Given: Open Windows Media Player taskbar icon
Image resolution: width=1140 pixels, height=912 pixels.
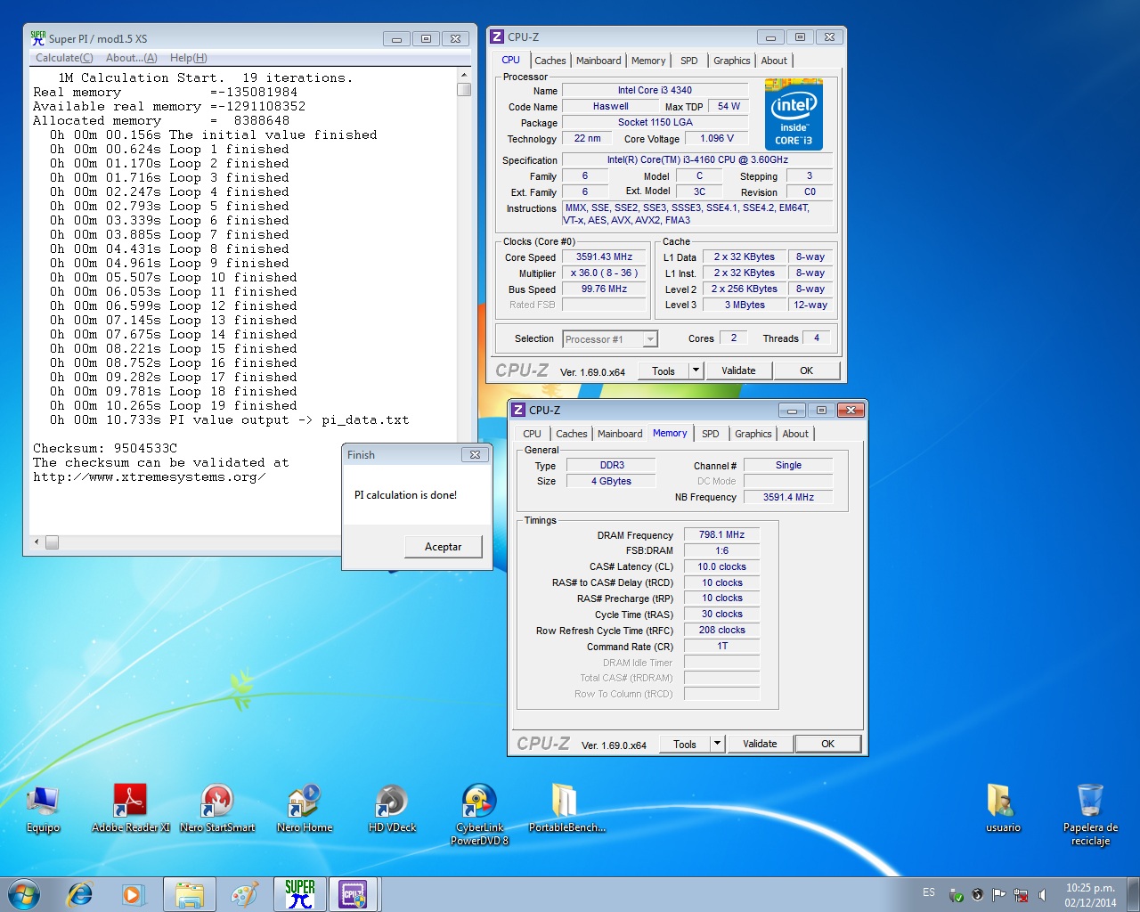Looking at the screenshot, I should (x=134, y=894).
